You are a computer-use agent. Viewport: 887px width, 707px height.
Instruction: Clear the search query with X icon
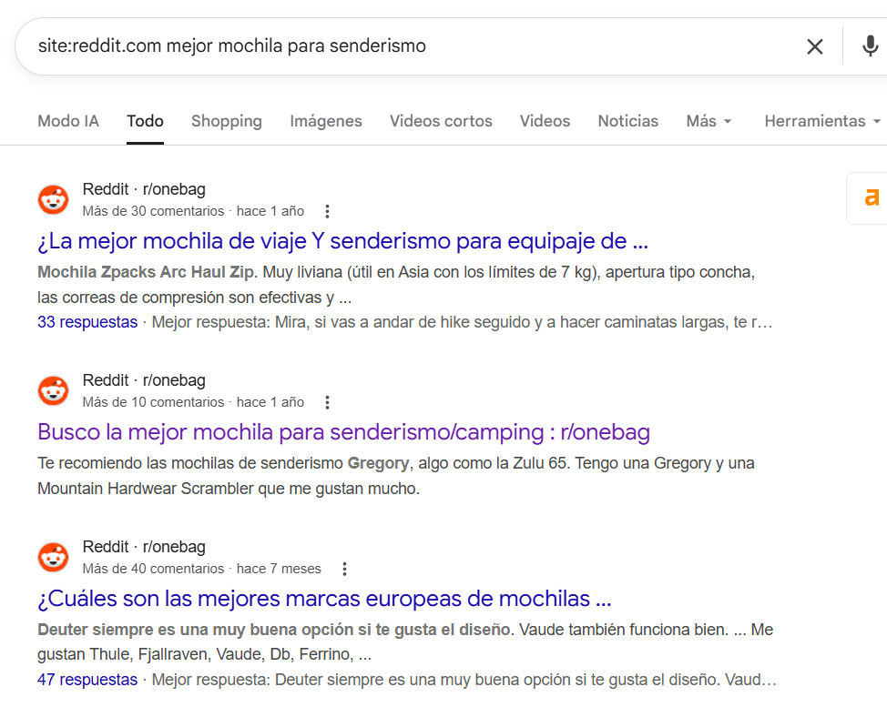point(814,46)
